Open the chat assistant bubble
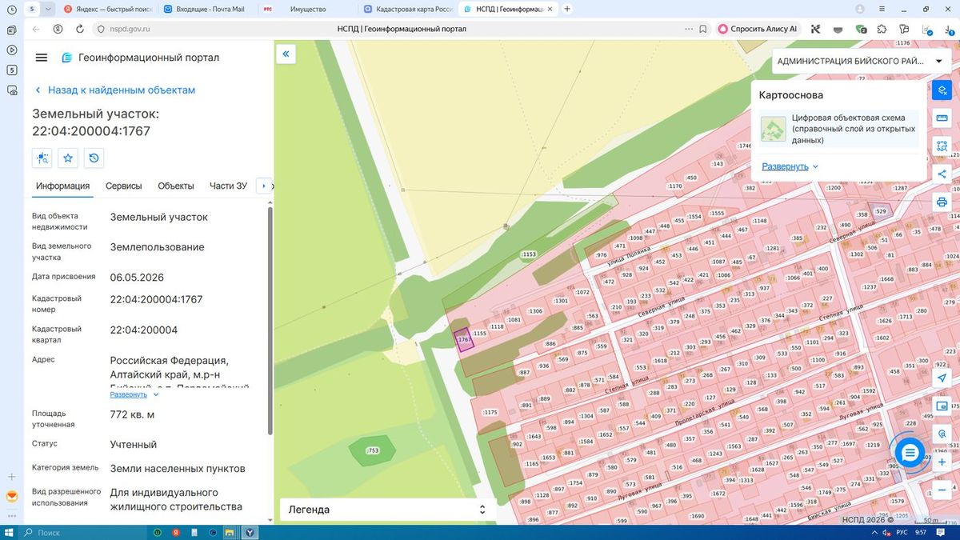 point(910,454)
